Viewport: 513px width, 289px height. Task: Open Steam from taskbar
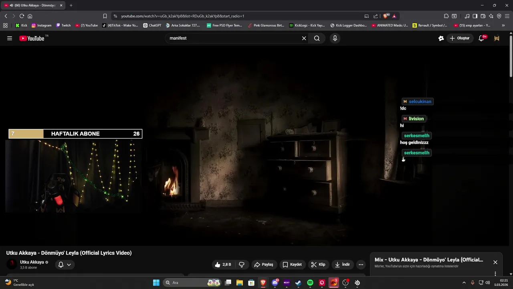click(x=298, y=283)
